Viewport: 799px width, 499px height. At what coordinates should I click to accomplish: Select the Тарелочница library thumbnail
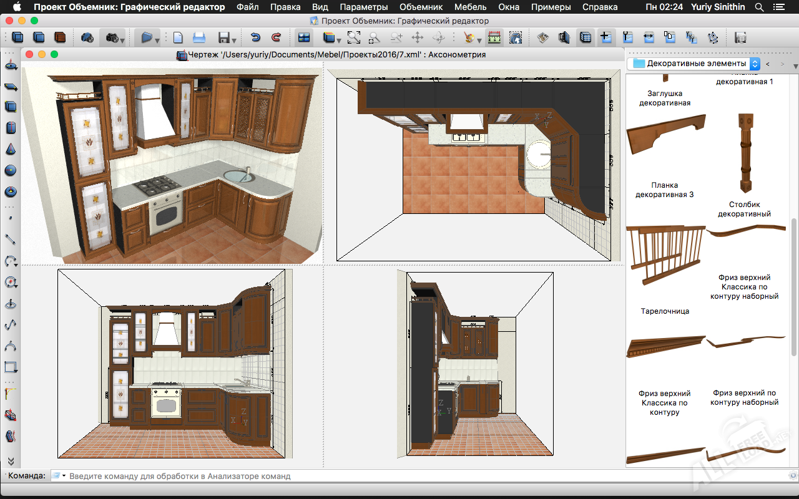(x=665, y=257)
